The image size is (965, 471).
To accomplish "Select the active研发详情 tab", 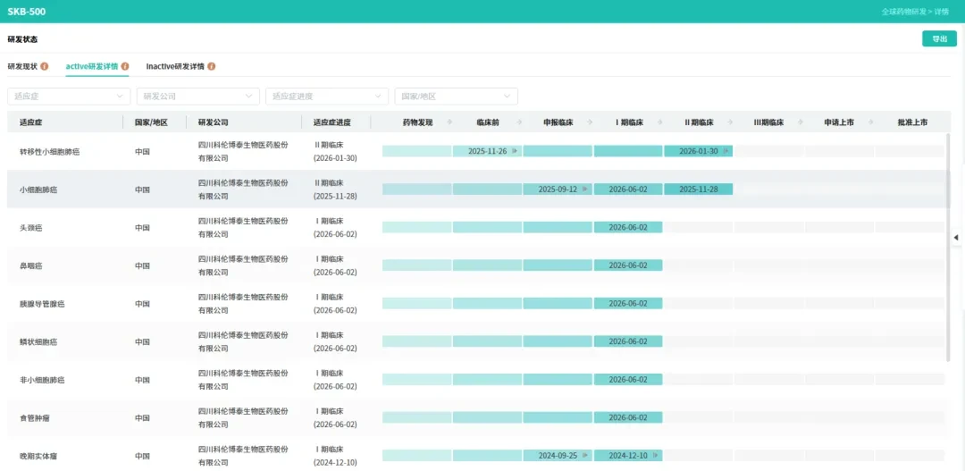I will pos(92,66).
